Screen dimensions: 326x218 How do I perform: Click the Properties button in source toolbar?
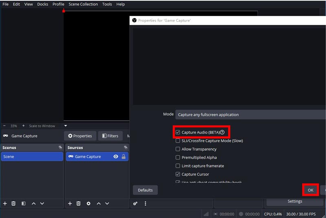80,136
